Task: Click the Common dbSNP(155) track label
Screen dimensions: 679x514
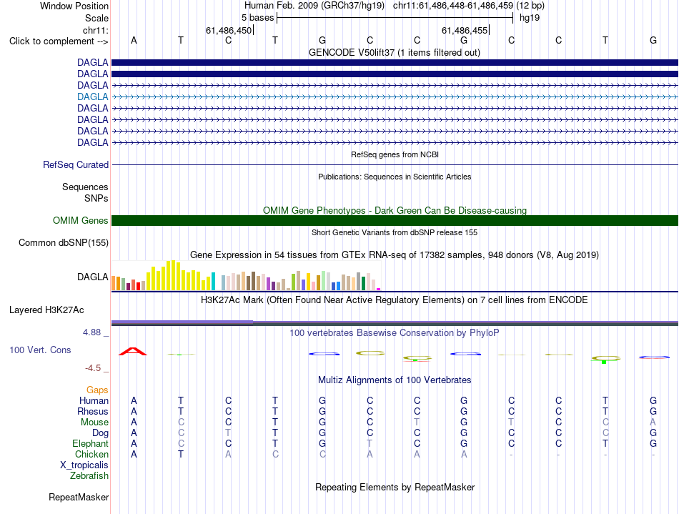Action: pos(63,242)
